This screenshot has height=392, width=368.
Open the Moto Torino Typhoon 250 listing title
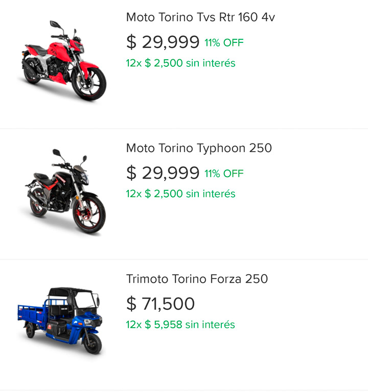pyautogui.click(x=199, y=148)
